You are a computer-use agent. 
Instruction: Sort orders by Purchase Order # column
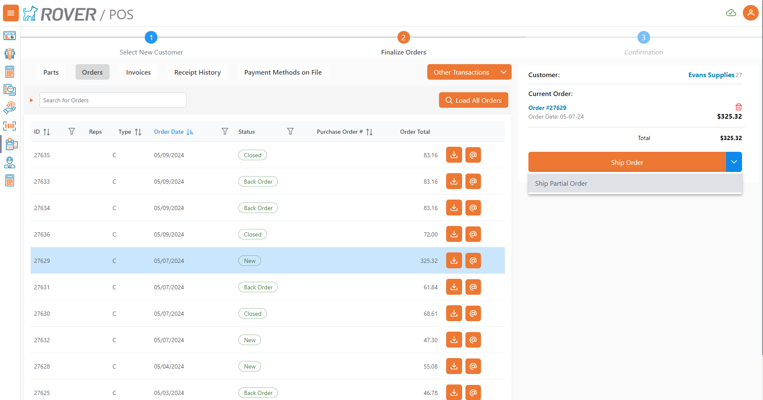click(369, 132)
